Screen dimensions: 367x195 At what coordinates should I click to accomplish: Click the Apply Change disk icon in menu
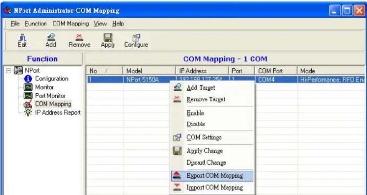[177, 151]
